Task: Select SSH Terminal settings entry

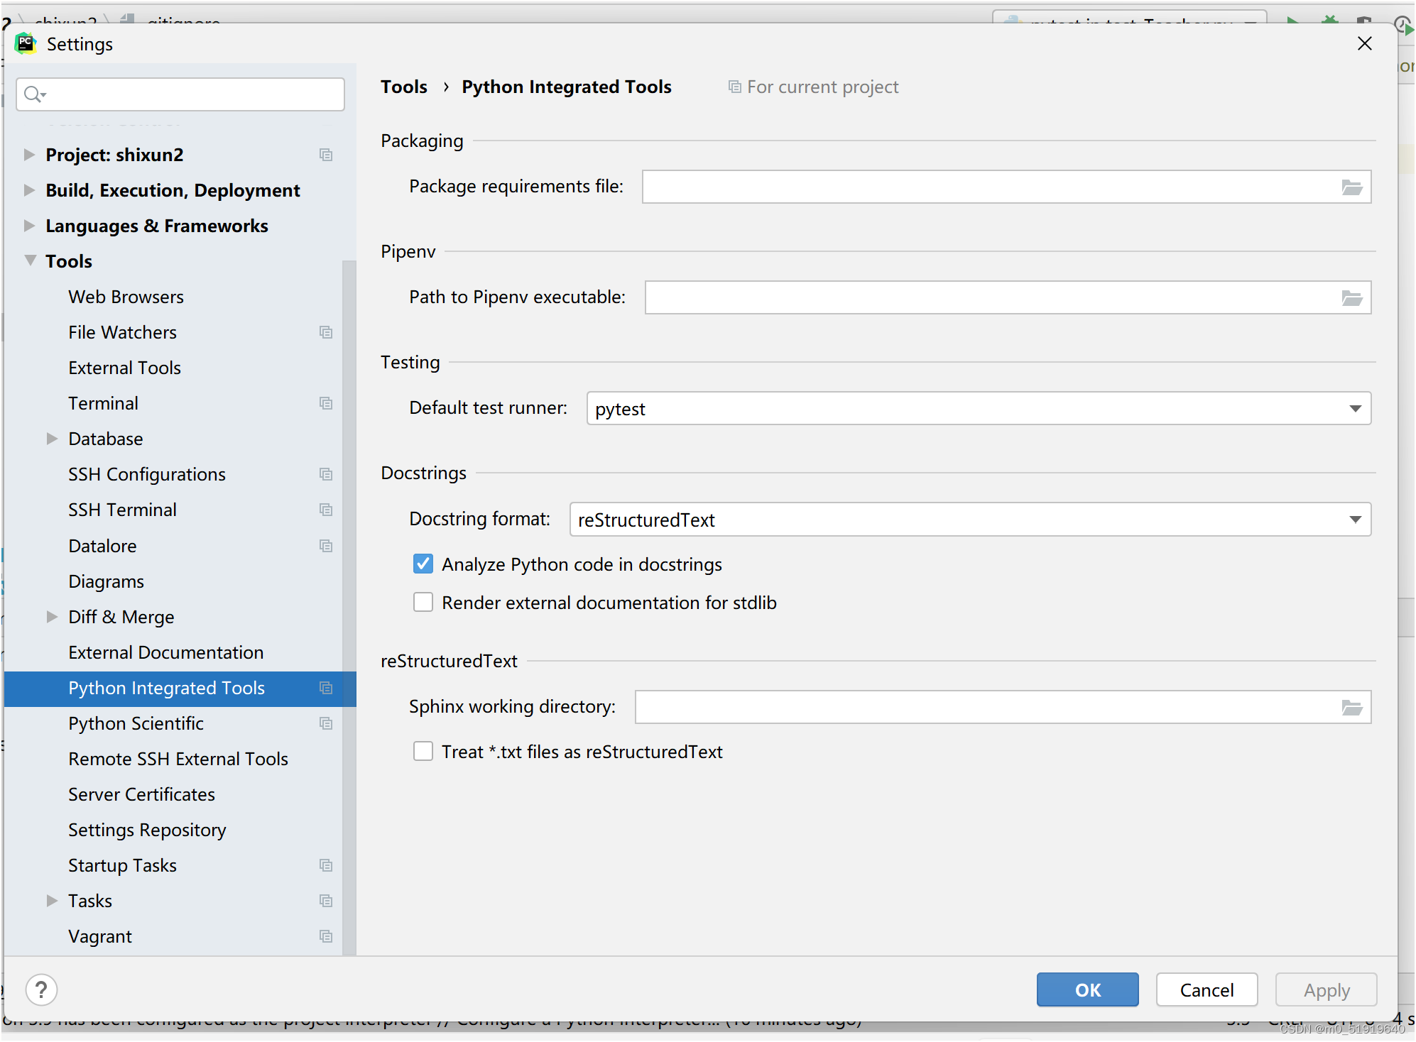Action: 123,510
